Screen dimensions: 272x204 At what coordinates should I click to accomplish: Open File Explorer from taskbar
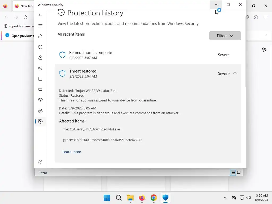pyautogui.click(x=130, y=198)
